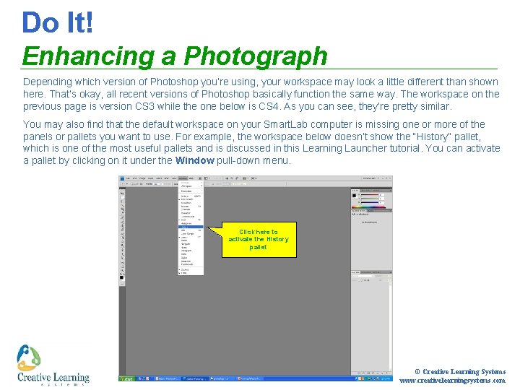Screen dimensions: 520x390
Task: Click Create new group folder icon
Action: click(378, 373)
